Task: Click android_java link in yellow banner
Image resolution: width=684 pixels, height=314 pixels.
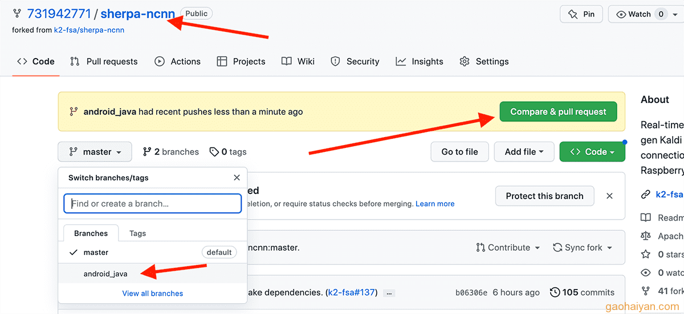Action: [109, 111]
